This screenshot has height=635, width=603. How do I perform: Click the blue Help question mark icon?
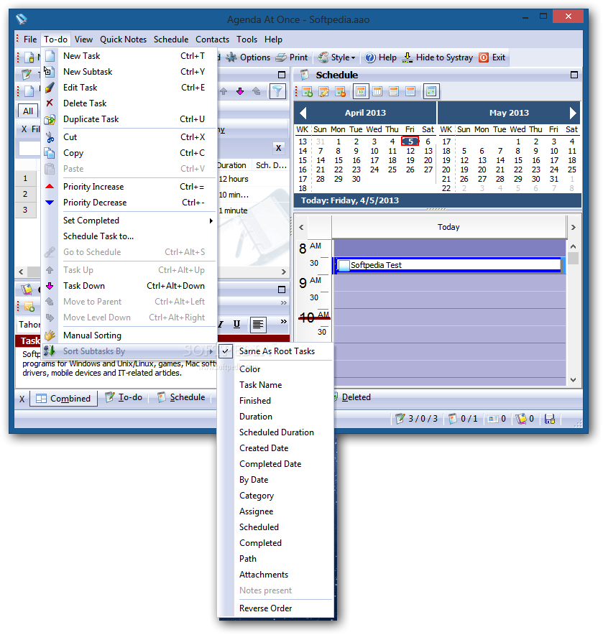(370, 57)
